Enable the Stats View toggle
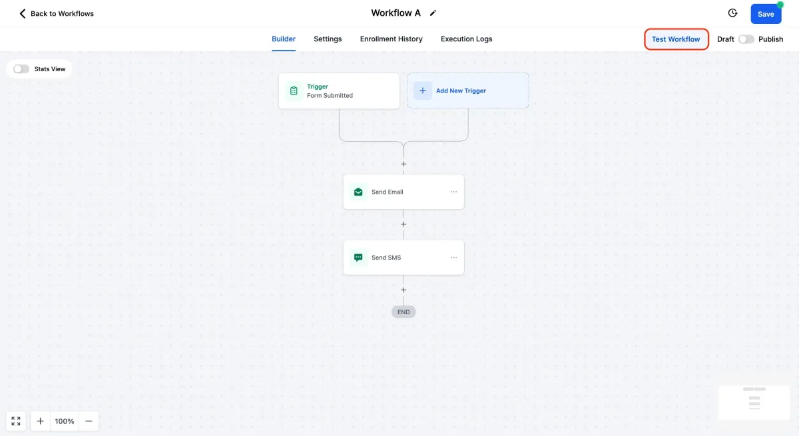Image resolution: width=799 pixels, height=436 pixels. [21, 69]
